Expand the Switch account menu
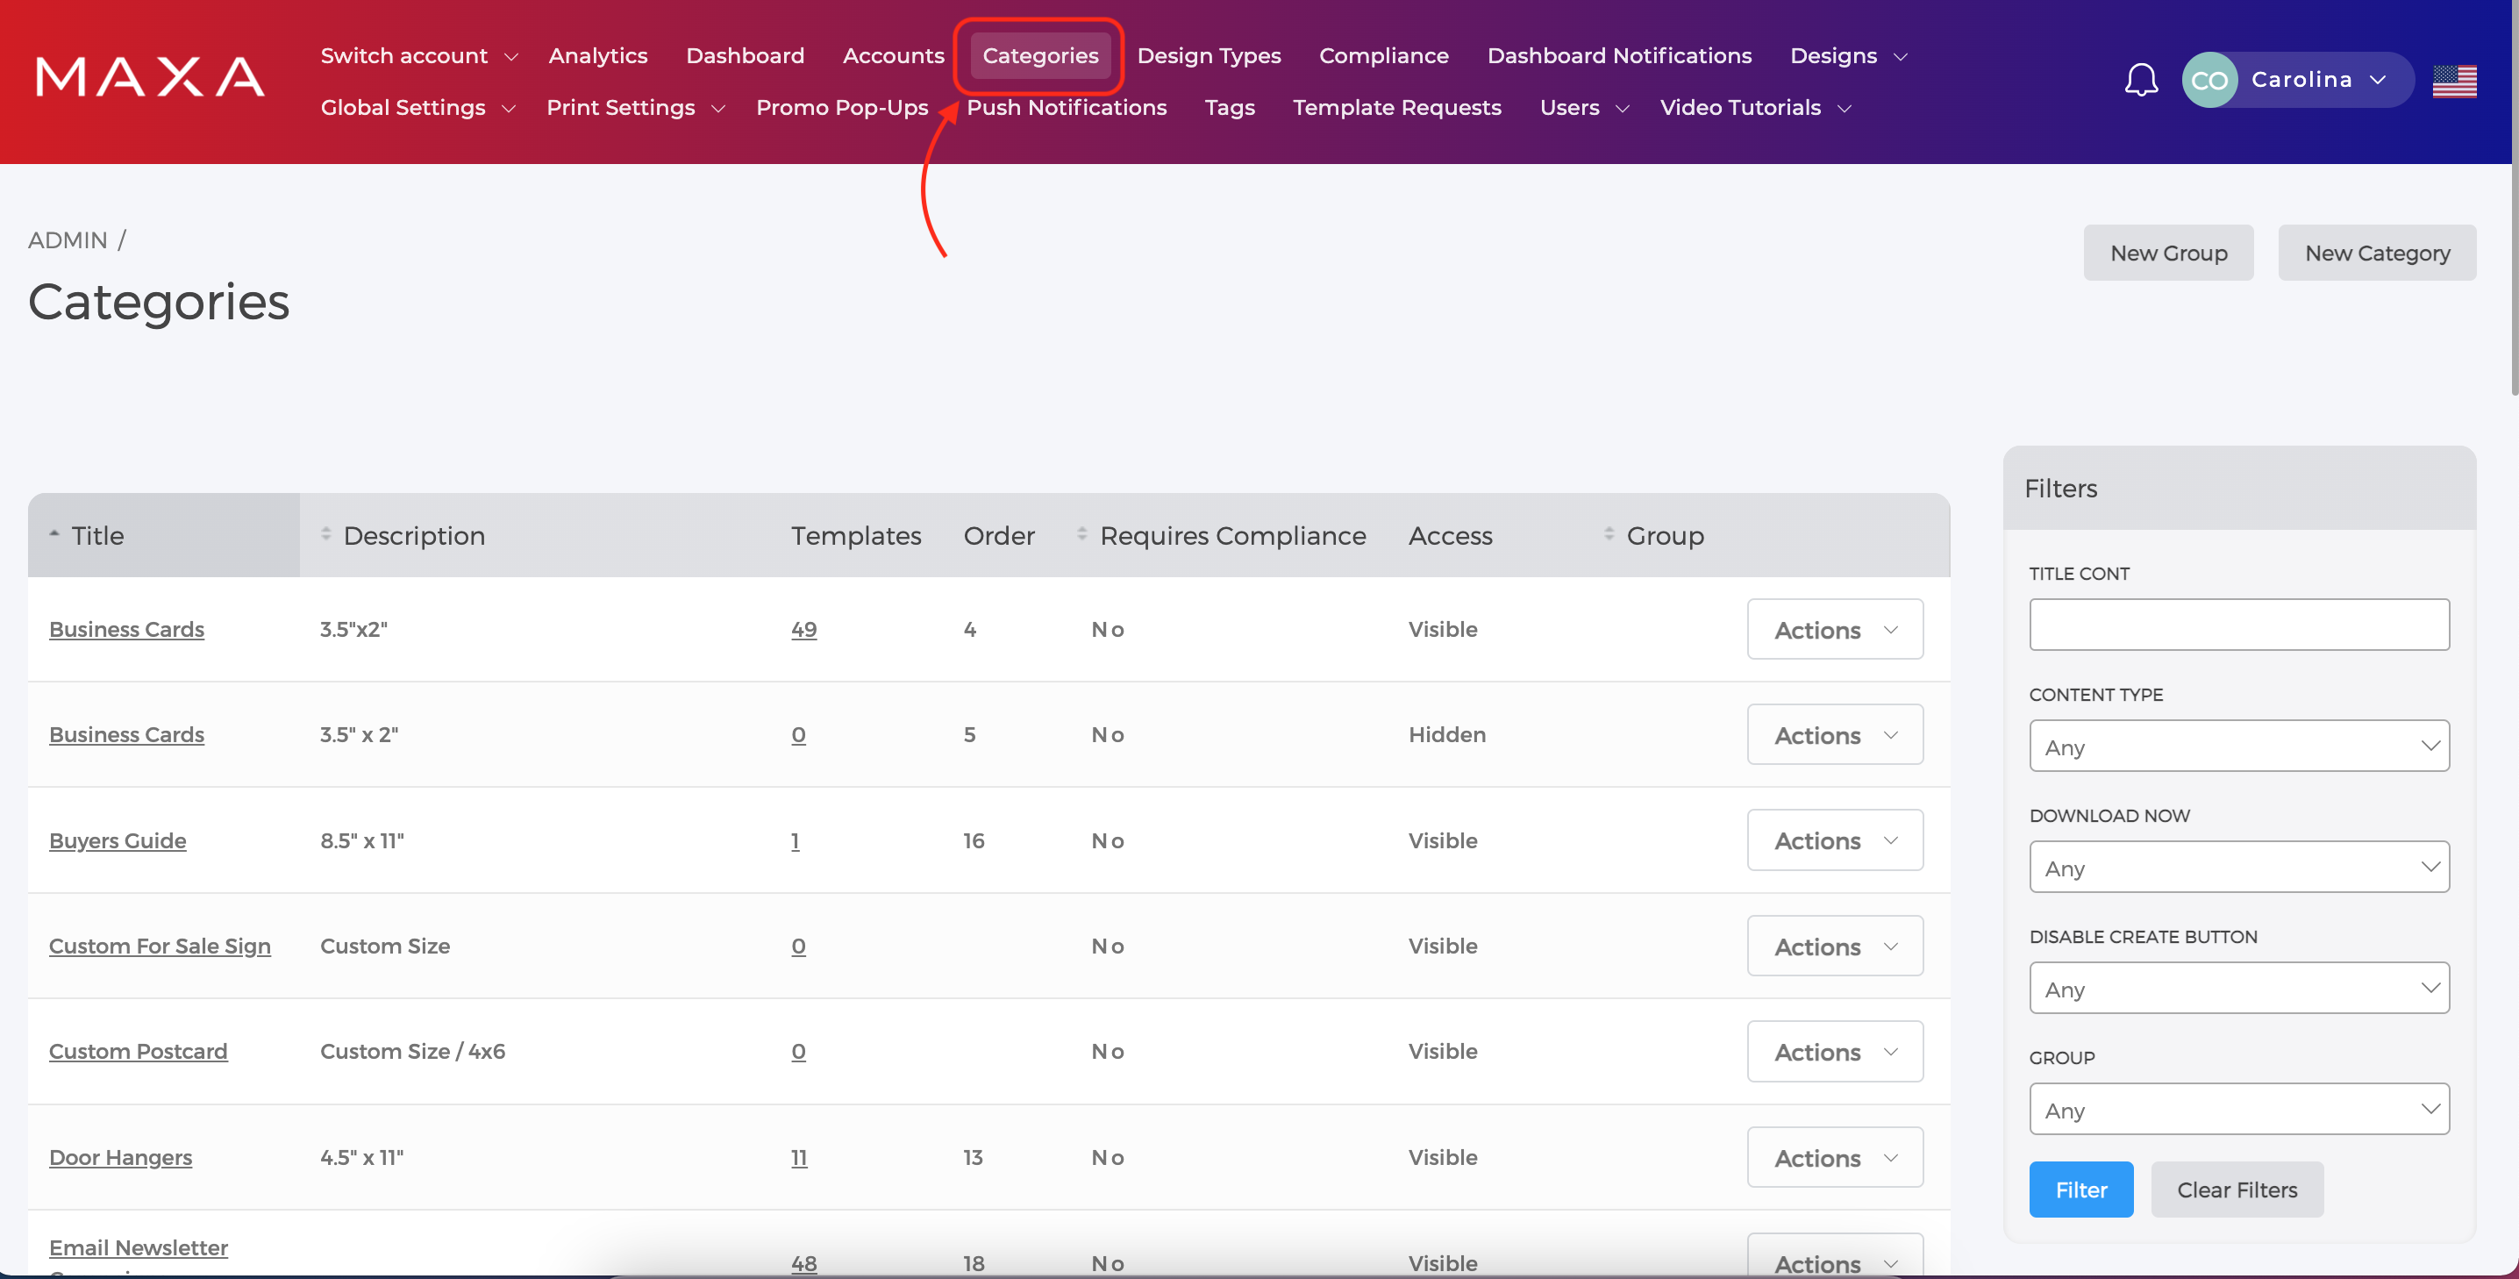The height and width of the screenshot is (1279, 2519). coord(418,56)
